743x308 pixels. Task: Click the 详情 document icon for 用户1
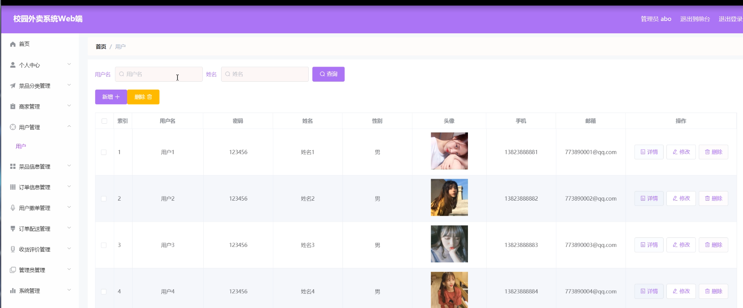coord(643,152)
